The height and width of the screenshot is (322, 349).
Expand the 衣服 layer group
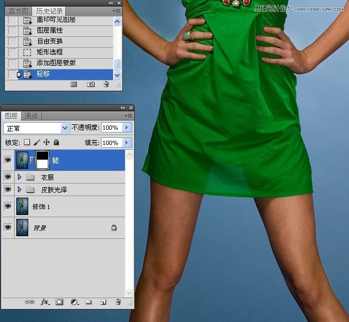(20, 177)
